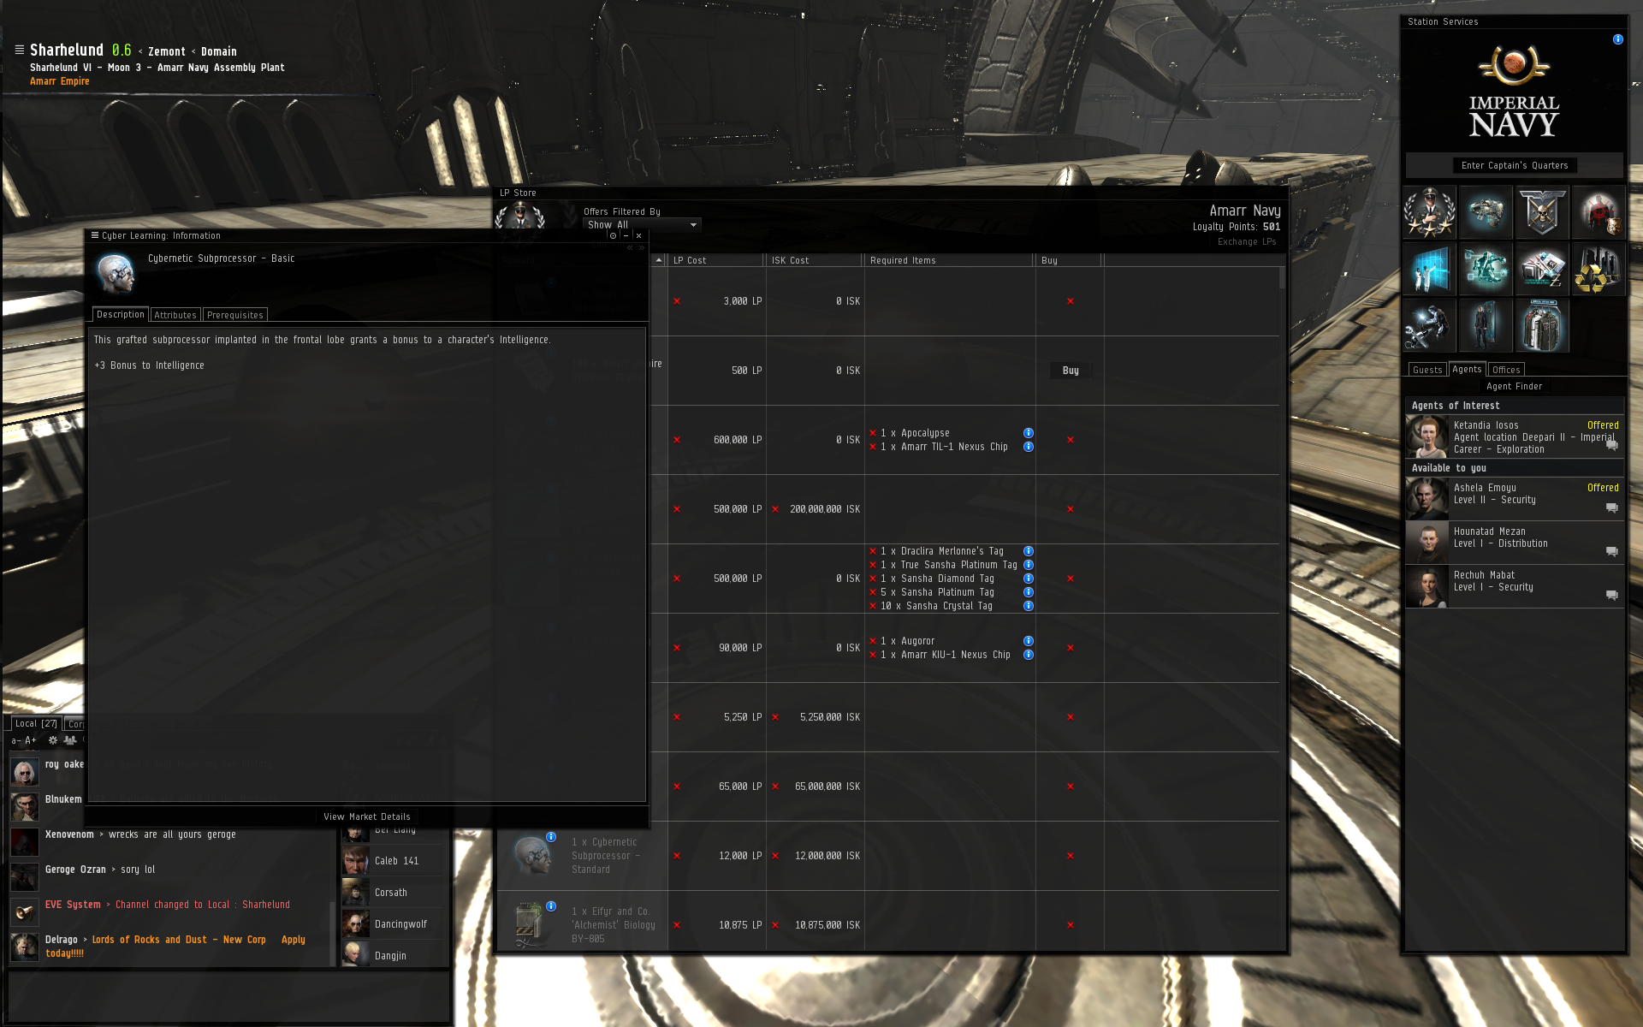Viewport: 1643px width, 1027px height.
Task: Open the Cyber Learning window menu icon
Action: 95,235
